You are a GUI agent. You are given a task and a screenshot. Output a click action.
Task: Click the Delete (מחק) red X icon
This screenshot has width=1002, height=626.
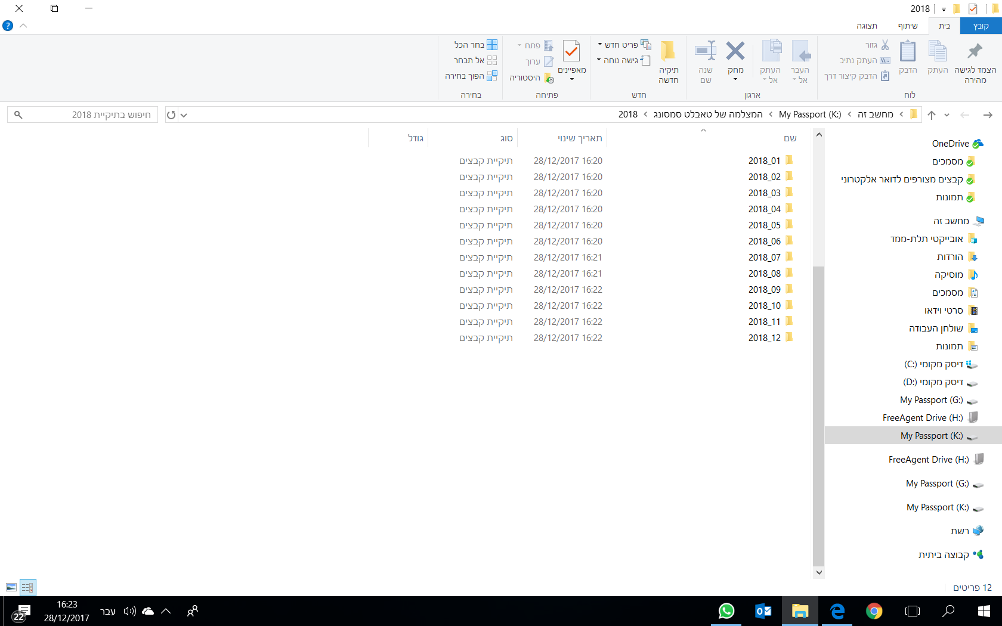tap(735, 52)
